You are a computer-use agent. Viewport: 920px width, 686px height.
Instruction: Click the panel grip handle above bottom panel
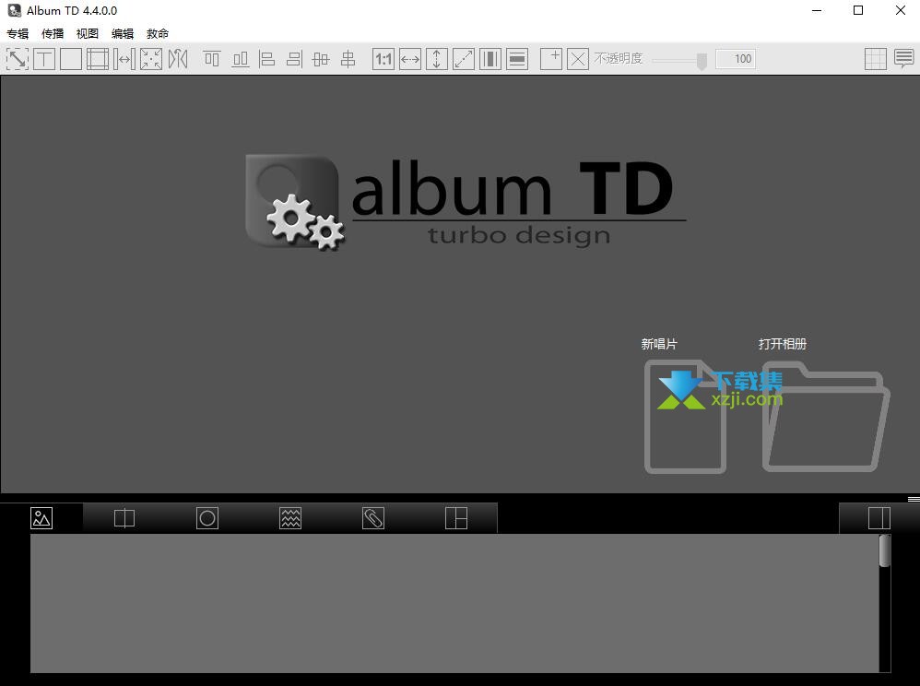[913, 500]
